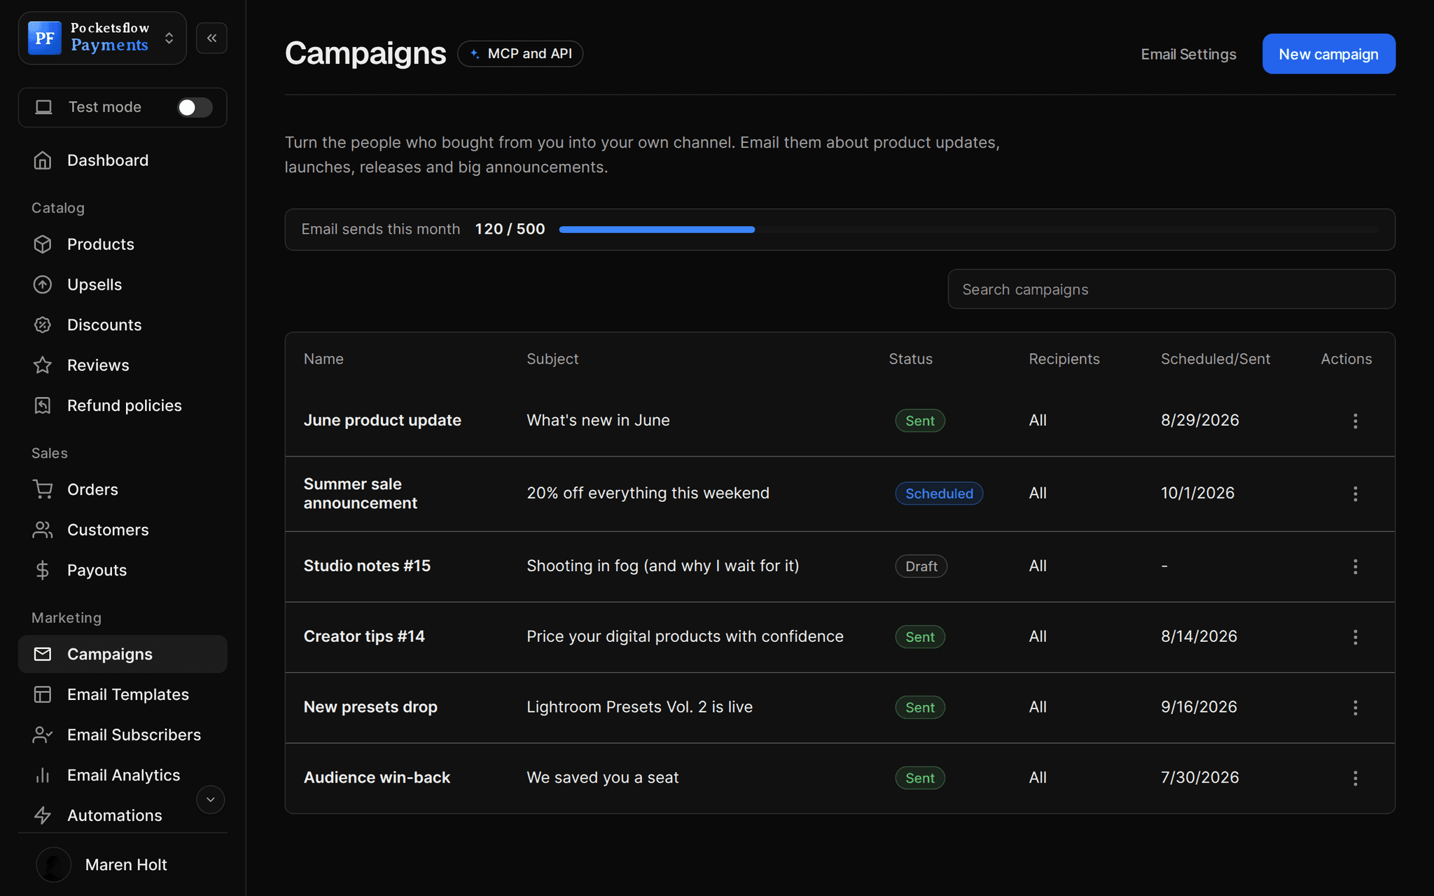This screenshot has width=1434, height=896.
Task: Click the Maren Holt avatar thumbnail
Action: point(54,864)
